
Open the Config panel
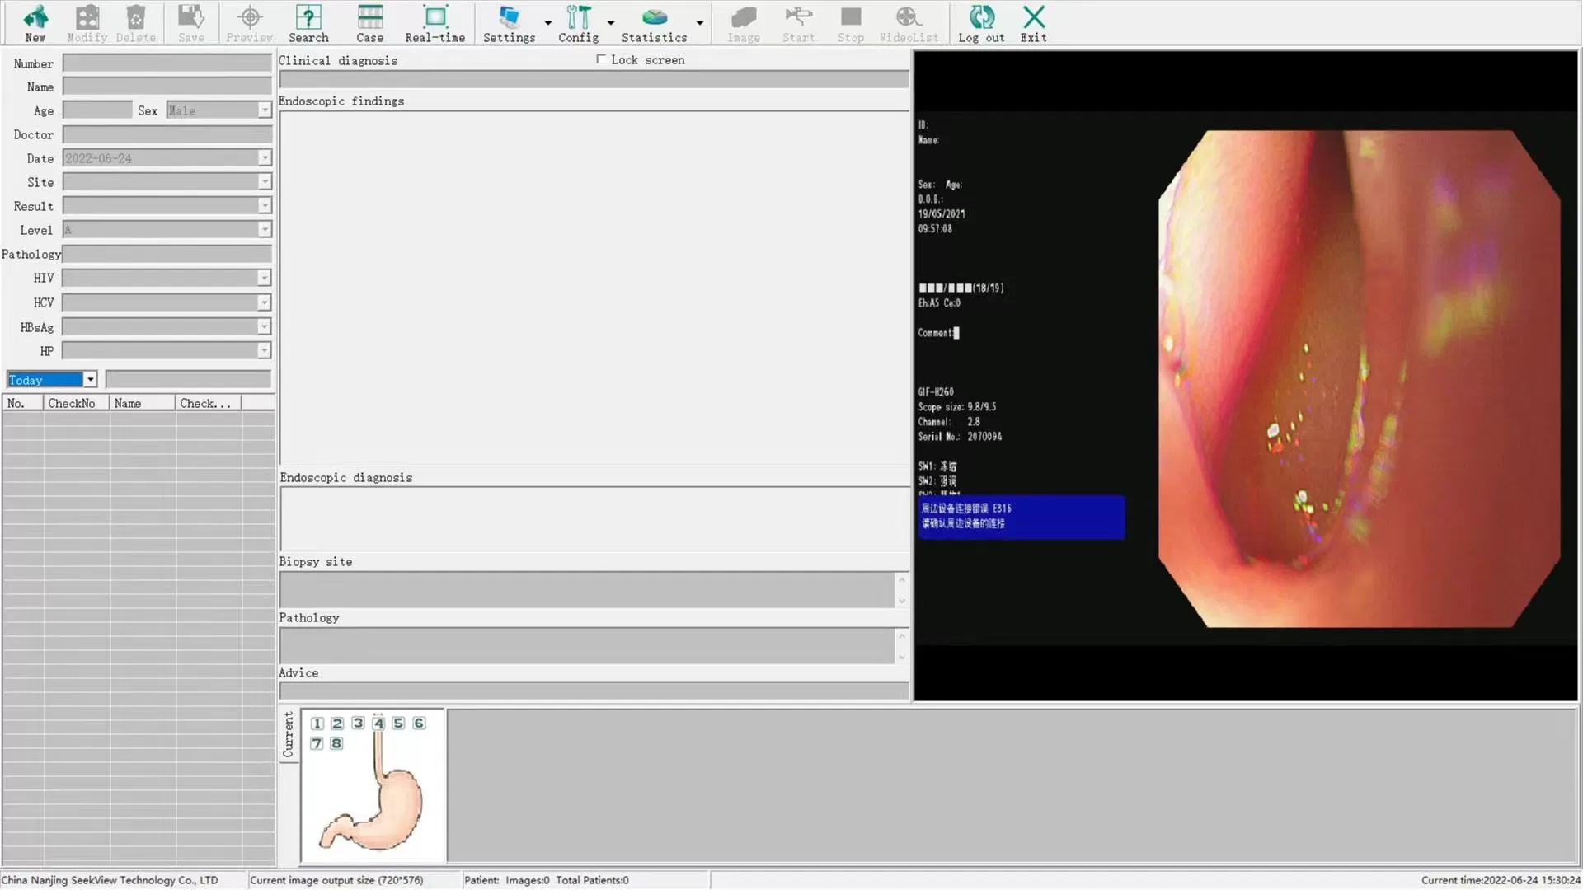click(x=579, y=23)
